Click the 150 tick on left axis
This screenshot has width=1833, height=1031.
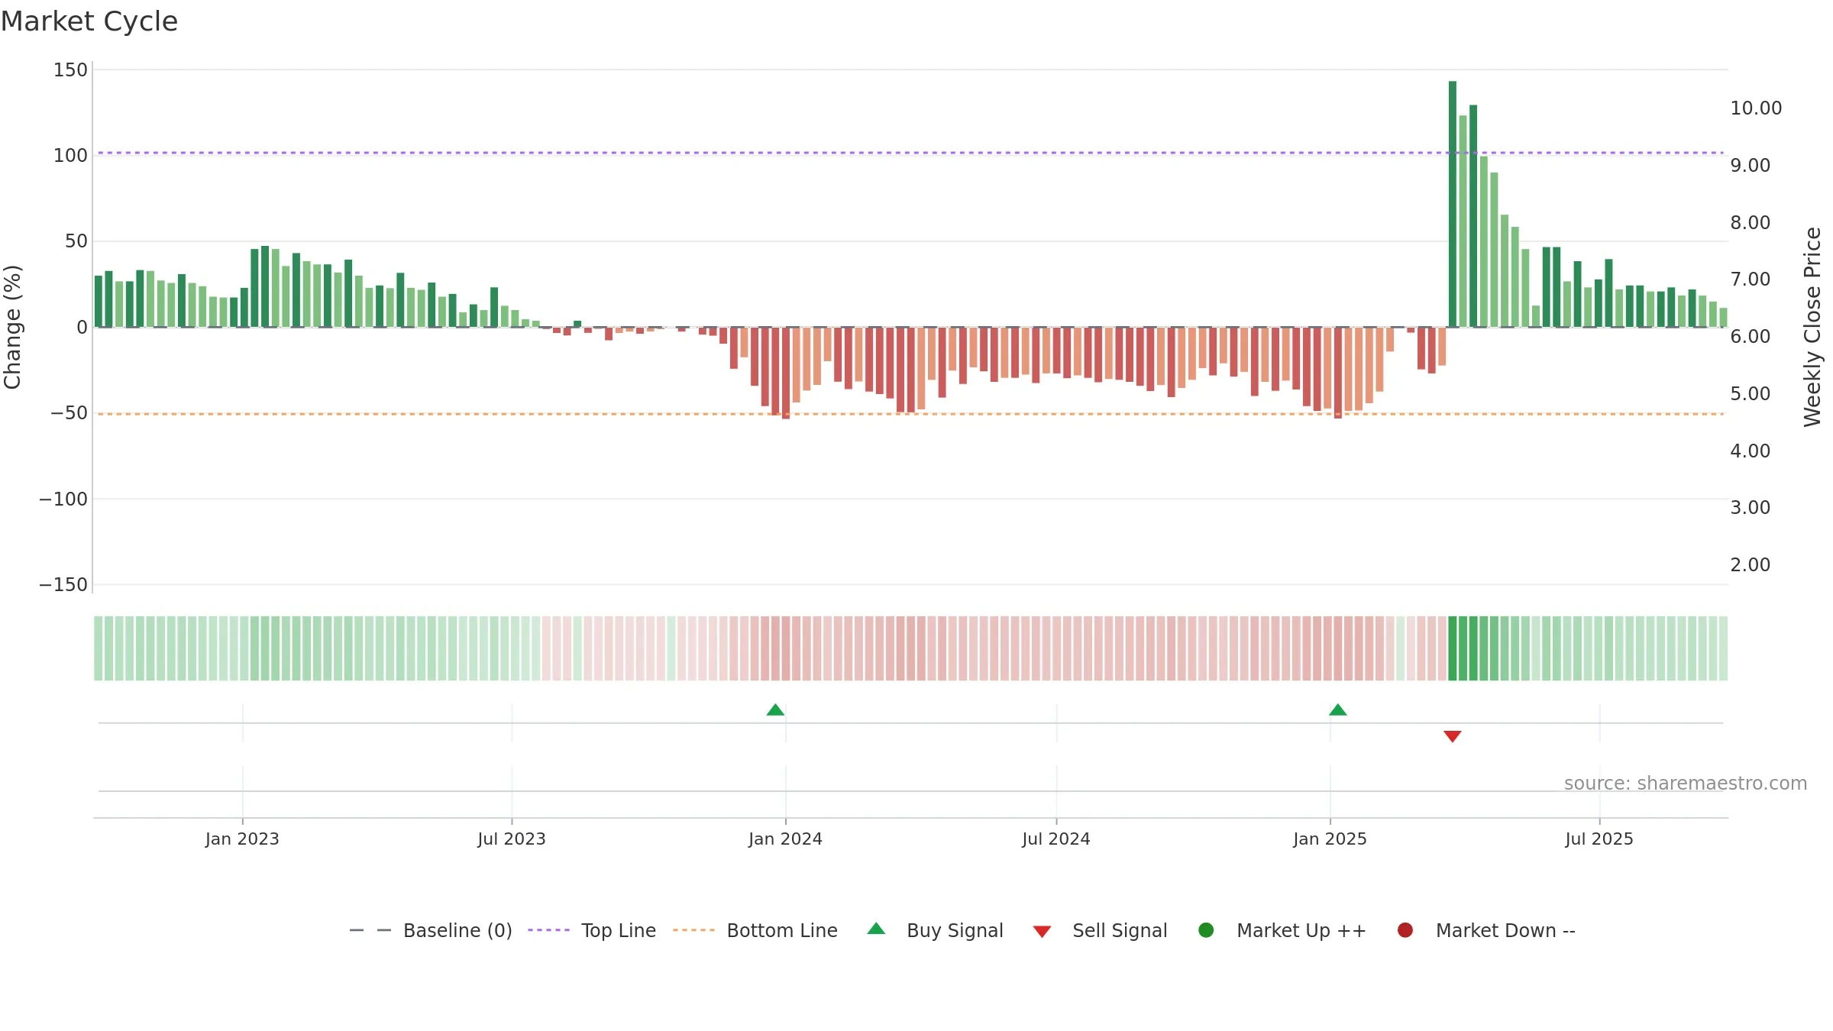[x=70, y=70]
